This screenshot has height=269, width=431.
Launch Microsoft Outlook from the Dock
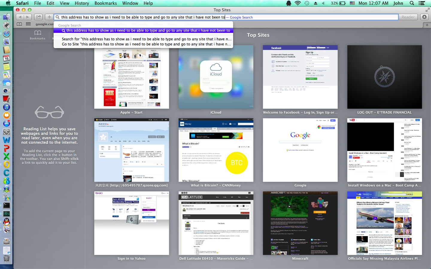tap(6, 164)
